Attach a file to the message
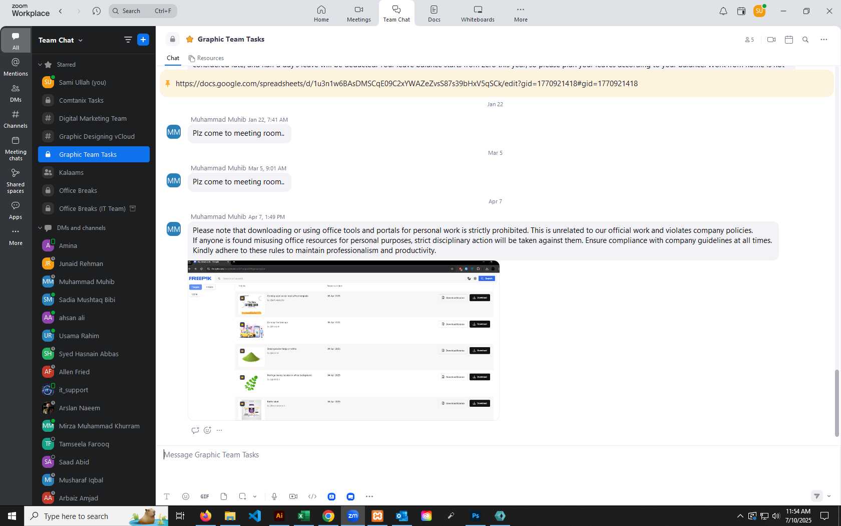This screenshot has height=526, width=841. click(224, 496)
